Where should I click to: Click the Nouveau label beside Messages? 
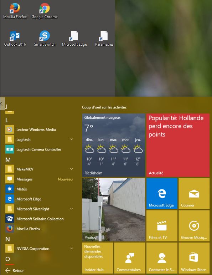[x=65, y=179]
